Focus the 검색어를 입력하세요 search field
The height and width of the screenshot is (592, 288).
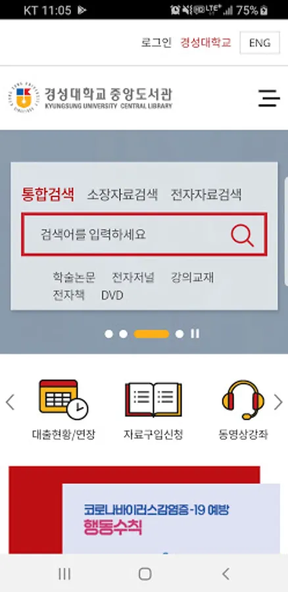coord(126,235)
